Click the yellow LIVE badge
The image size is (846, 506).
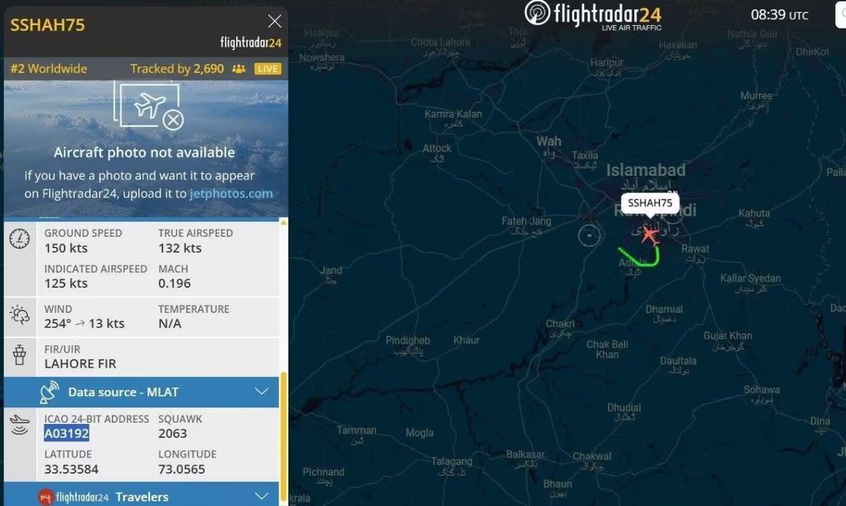(268, 69)
